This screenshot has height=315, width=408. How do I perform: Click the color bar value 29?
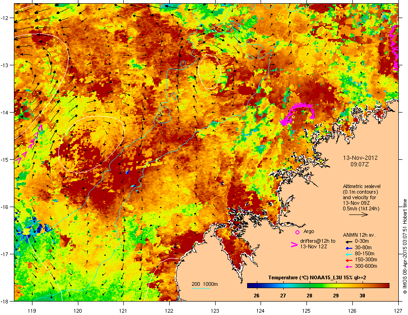[336, 296]
